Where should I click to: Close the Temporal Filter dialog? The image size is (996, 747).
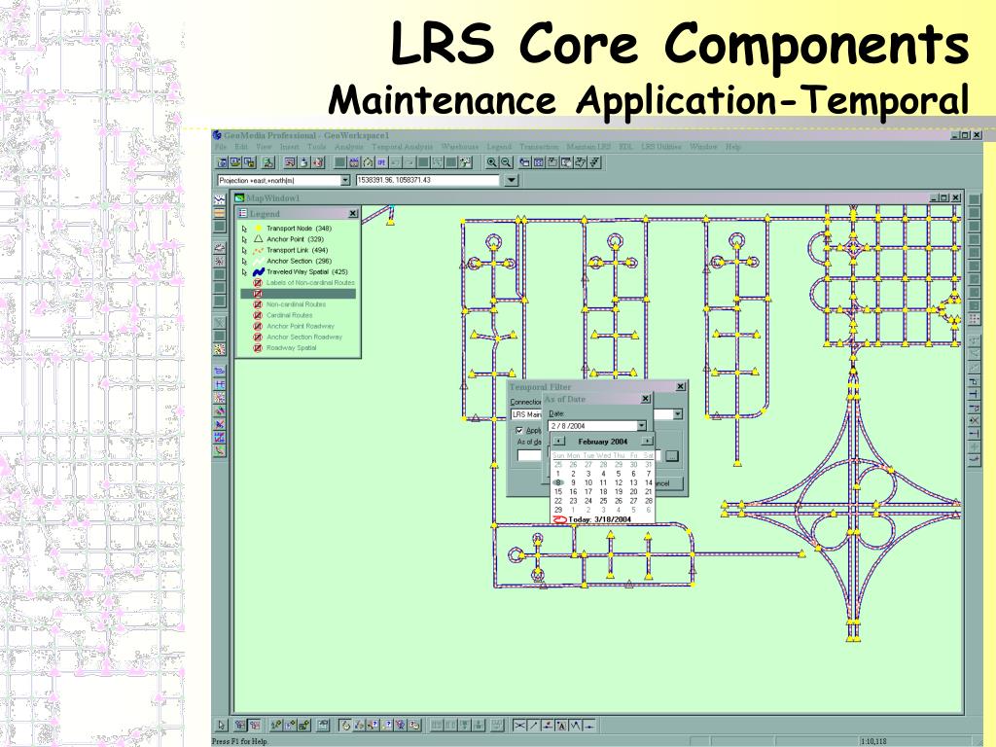tap(680, 387)
